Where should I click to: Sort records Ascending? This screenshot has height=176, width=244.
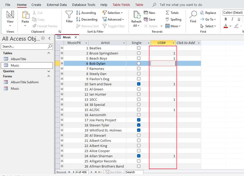[x=86, y=13]
